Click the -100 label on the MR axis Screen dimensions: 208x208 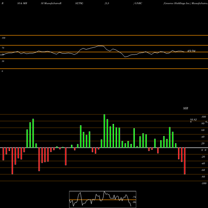pyautogui.click(x=203, y=183)
